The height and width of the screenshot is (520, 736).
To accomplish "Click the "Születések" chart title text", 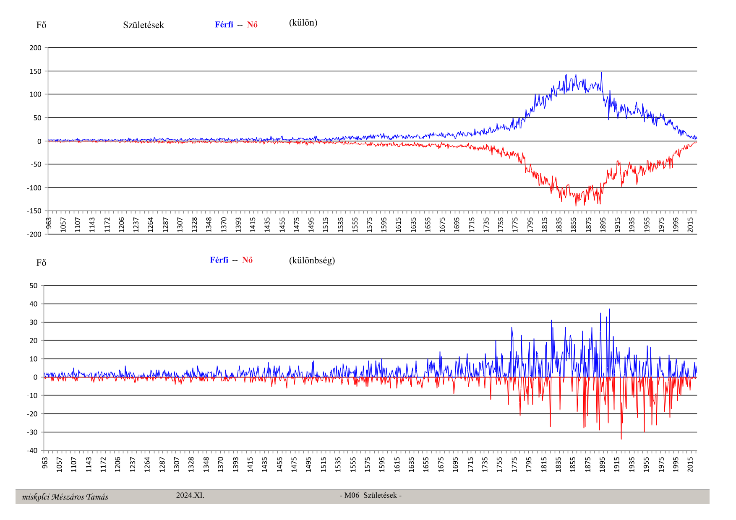I will [x=144, y=25].
